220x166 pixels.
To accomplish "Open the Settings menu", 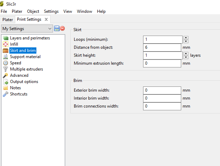I will pyautogui.click(x=51, y=11).
